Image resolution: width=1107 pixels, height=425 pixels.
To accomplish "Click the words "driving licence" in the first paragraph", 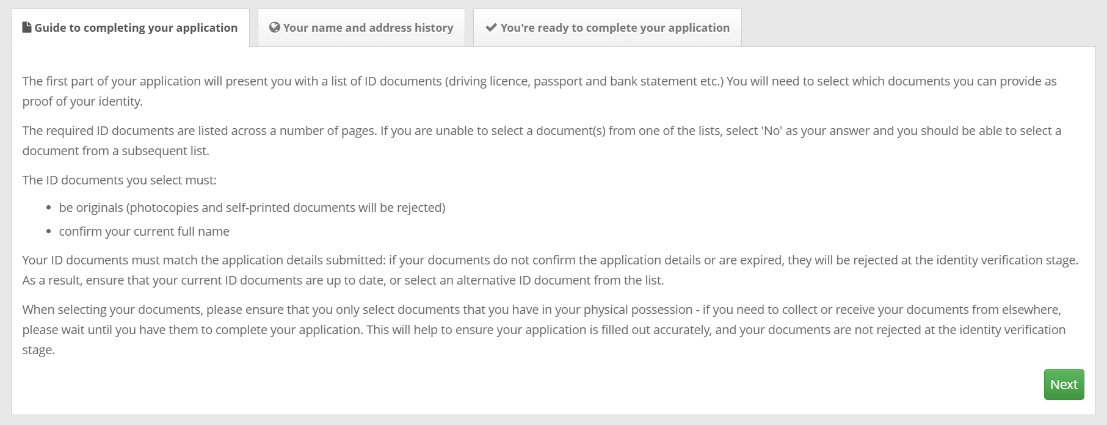I will point(487,81).
